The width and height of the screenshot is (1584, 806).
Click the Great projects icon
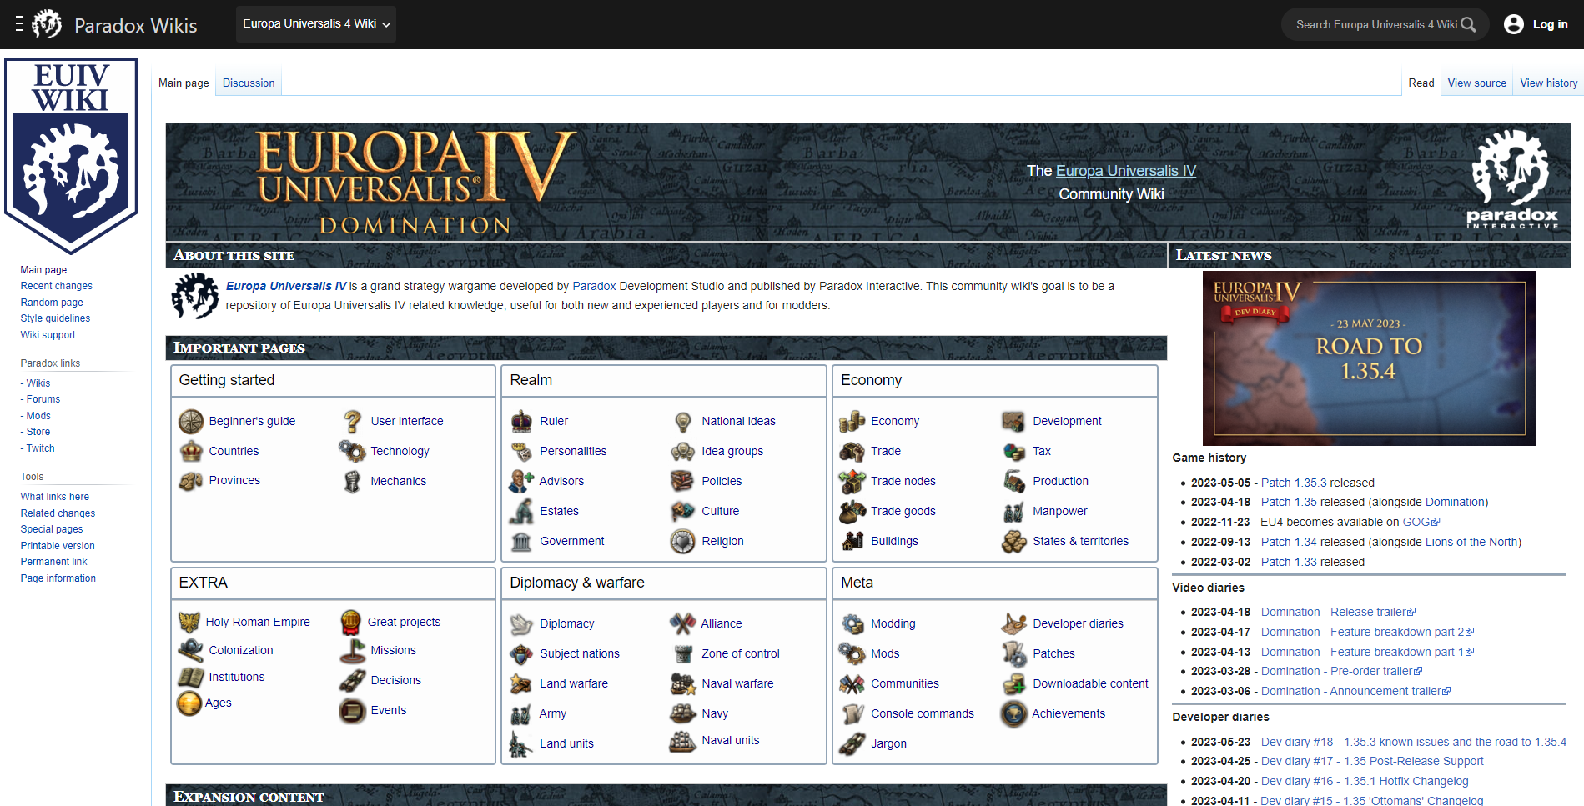pos(351,622)
